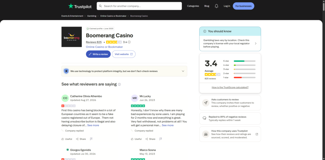The width and height of the screenshot is (325, 160).
Task: Click reviewer name Mr.Lucky
Action: point(145,96)
